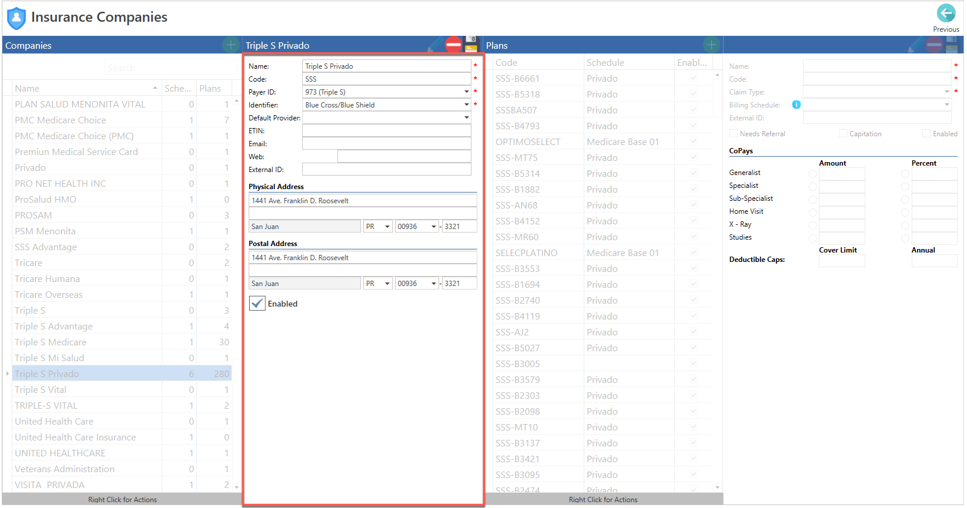The image size is (967, 508).
Task: Open the Identifier dropdown
Action: coord(467,105)
